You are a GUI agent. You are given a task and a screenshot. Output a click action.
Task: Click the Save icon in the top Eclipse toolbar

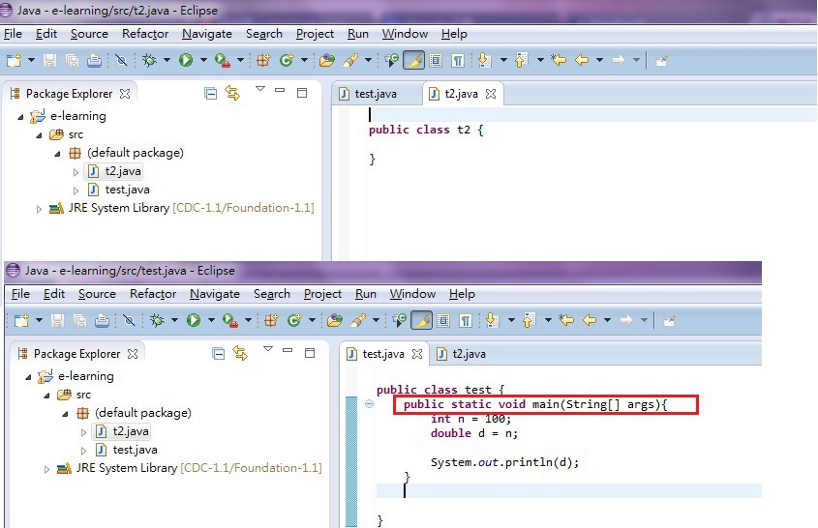coord(49,61)
